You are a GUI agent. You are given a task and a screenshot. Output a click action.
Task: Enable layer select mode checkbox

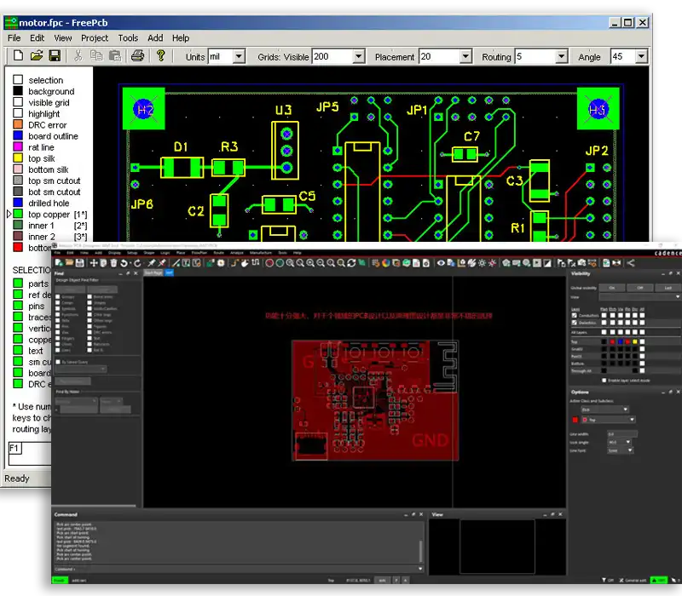click(604, 381)
